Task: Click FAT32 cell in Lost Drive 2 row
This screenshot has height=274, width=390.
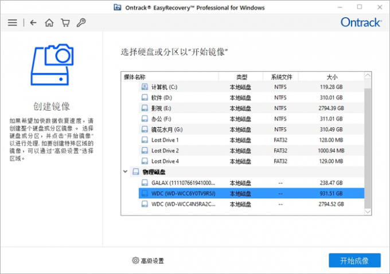Action: (x=280, y=151)
